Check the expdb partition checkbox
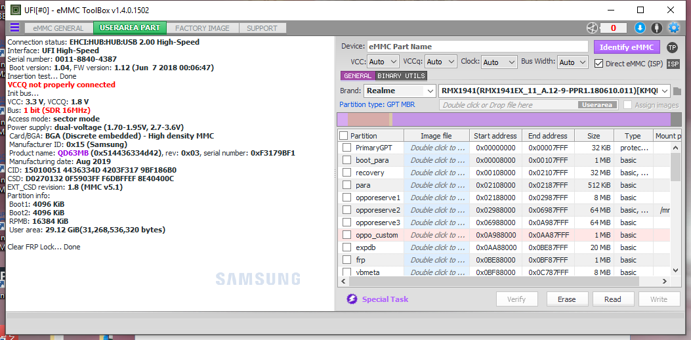691x340 pixels. tap(347, 247)
